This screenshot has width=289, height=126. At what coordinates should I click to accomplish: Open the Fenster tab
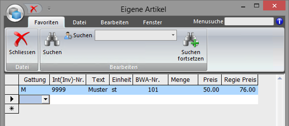[x=152, y=22]
